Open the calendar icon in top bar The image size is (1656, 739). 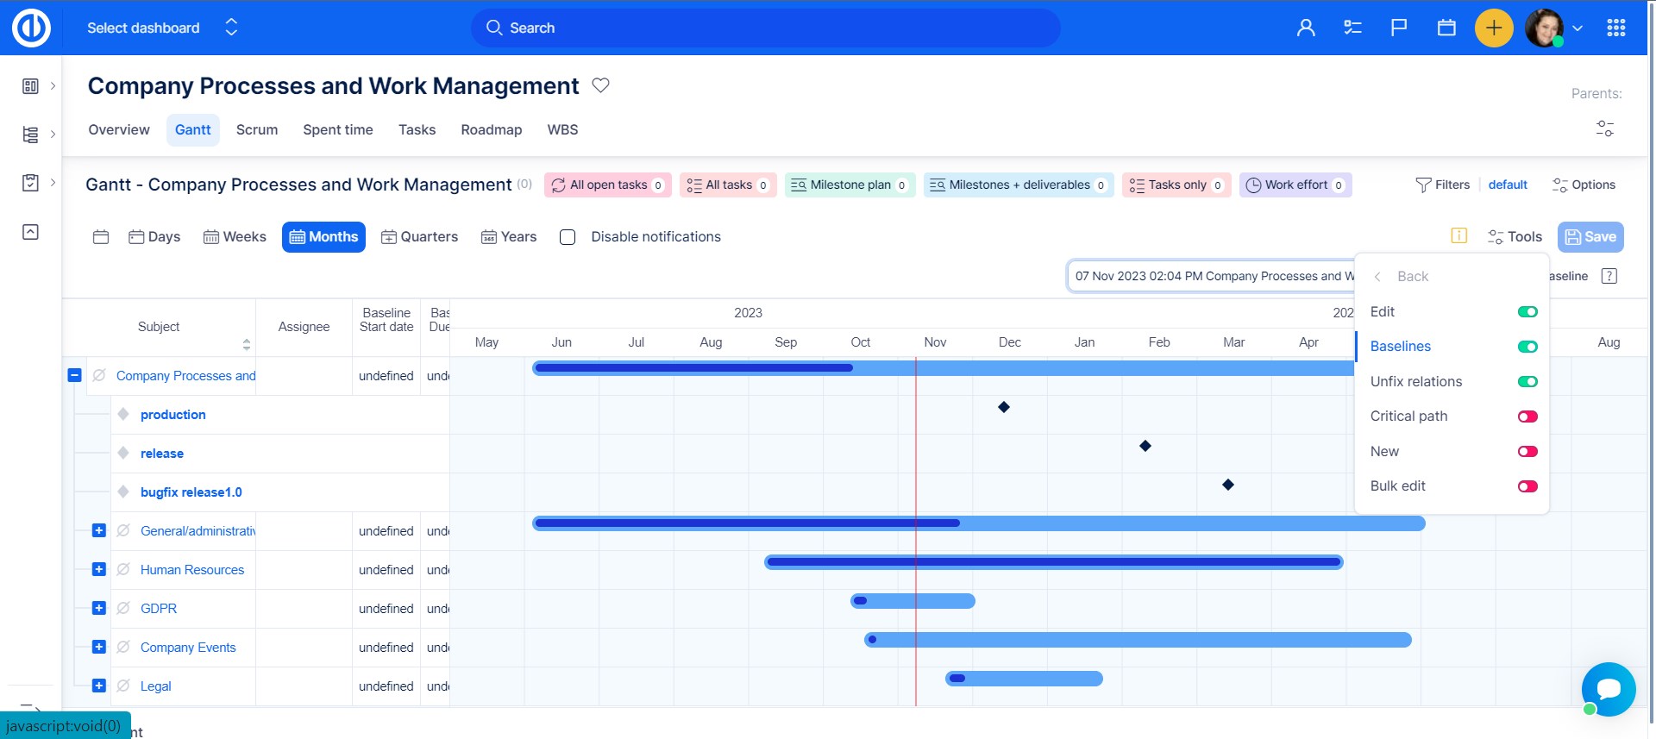(x=1446, y=28)
